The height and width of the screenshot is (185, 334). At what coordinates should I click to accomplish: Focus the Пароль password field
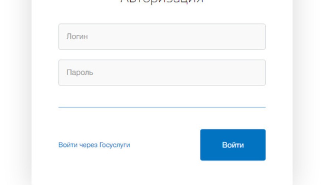[162, 73]
